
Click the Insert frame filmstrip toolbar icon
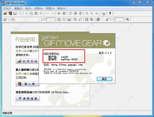tap(10, 13)
